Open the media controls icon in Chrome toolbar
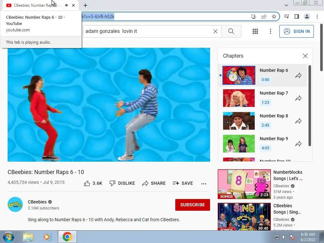 coord(286,16)
